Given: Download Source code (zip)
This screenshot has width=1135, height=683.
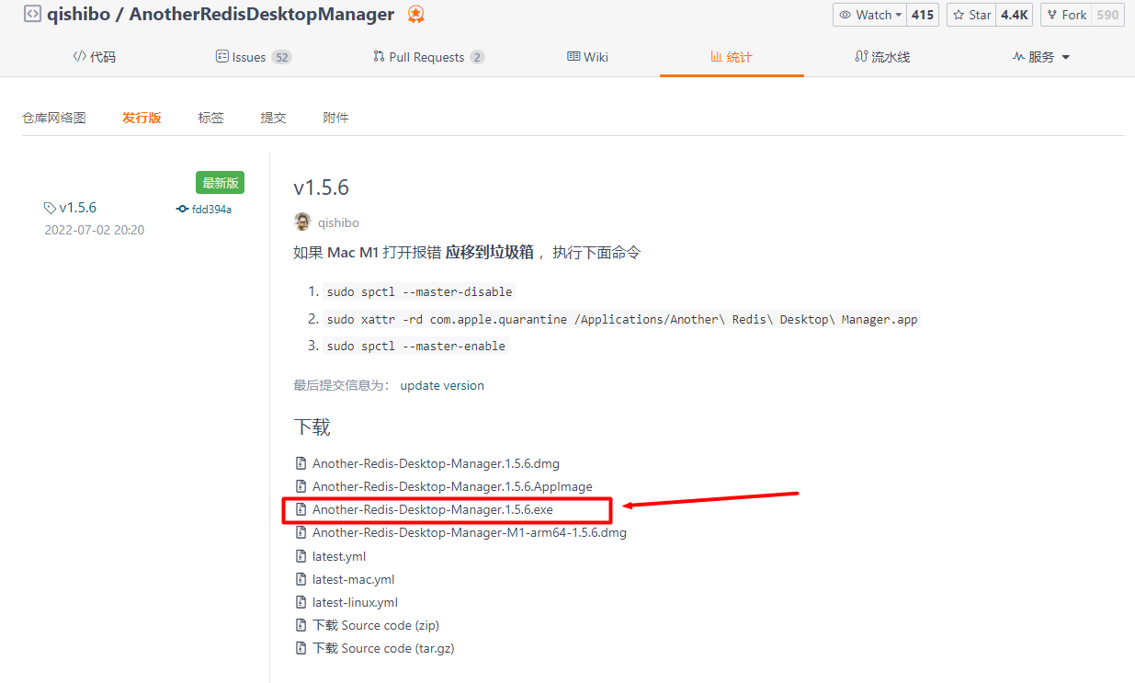Looking at the screenshot, I should (376, 625).
